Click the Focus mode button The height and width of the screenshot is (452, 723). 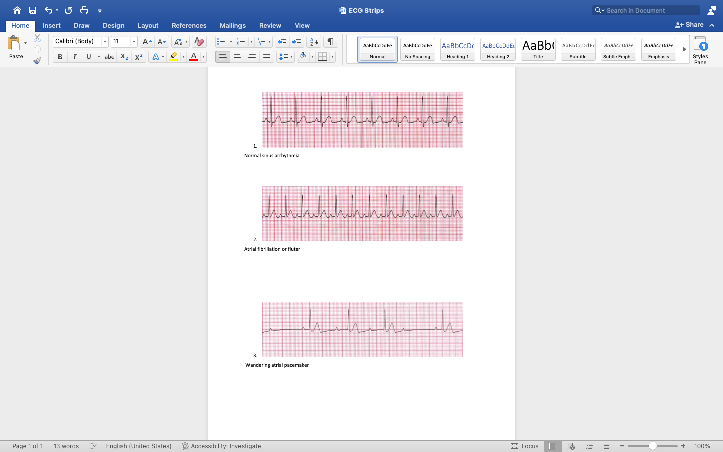(525, 446)
